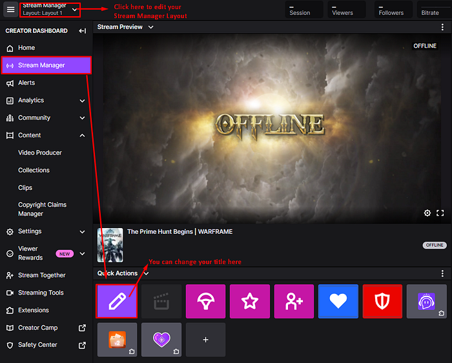Click the Creator Camp book icon
The height and width of the screenshot is (363, 452).
10,328
